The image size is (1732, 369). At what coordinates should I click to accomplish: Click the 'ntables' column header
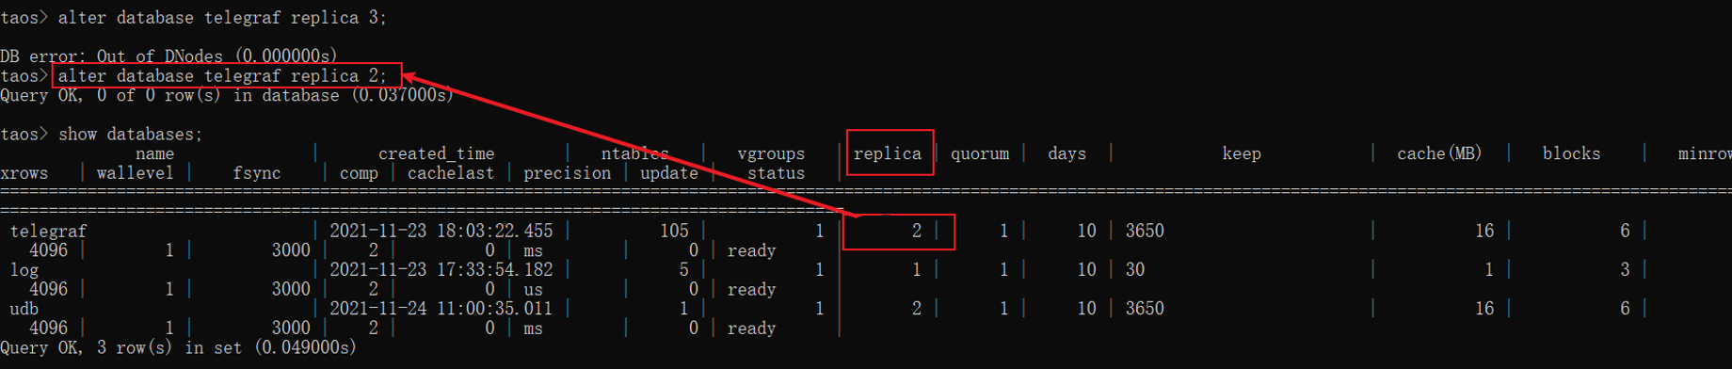pos(634,153)
